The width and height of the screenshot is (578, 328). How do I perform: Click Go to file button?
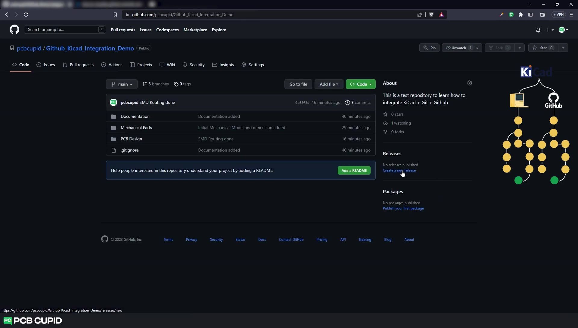click(298, 84)
